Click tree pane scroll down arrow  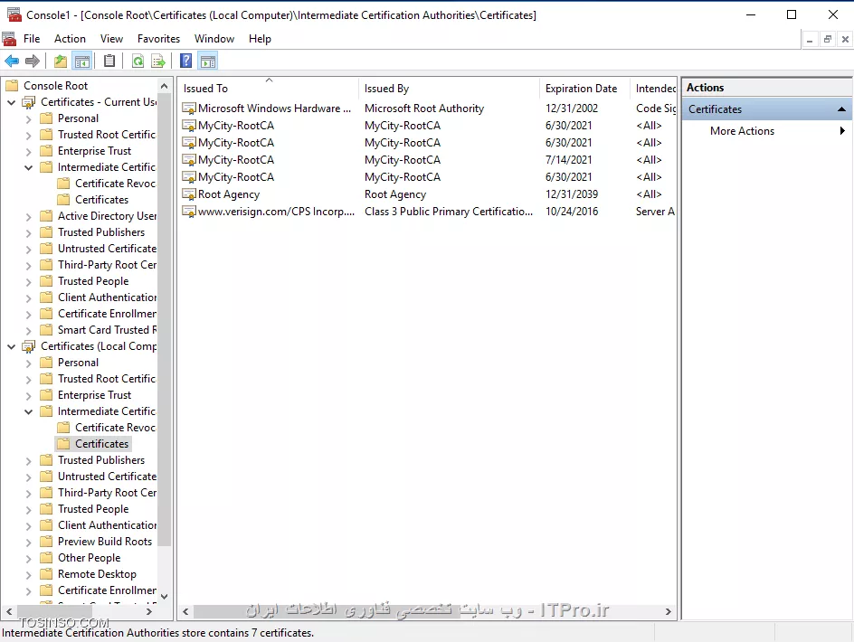coord(164,597)
